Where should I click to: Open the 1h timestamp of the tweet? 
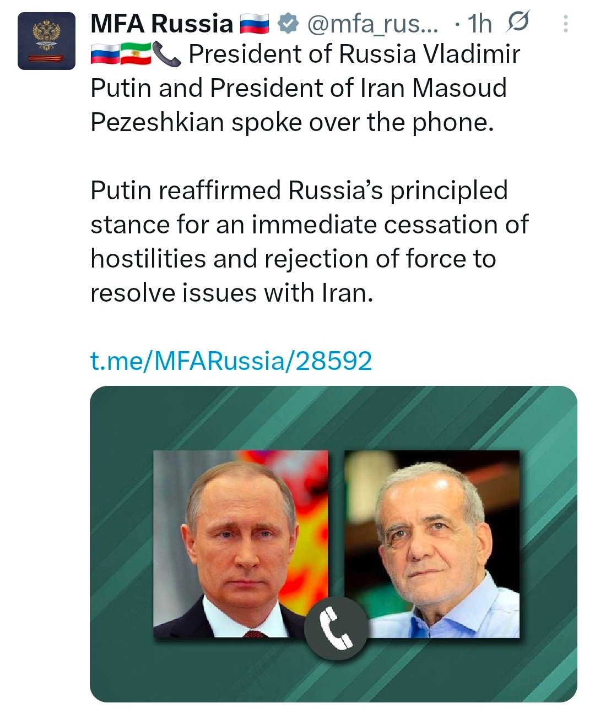pos(479,24)
